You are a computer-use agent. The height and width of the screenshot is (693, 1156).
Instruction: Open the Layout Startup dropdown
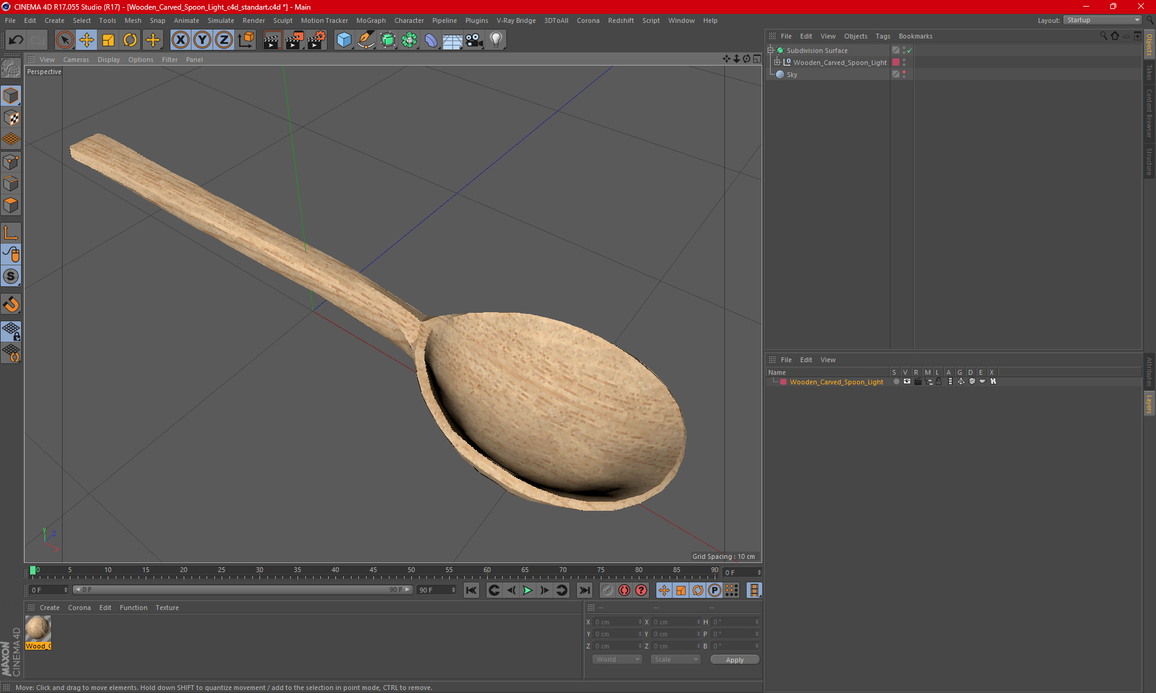click(1103, 20)
